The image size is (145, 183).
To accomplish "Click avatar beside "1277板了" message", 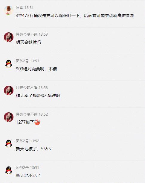I will point(9,117).
